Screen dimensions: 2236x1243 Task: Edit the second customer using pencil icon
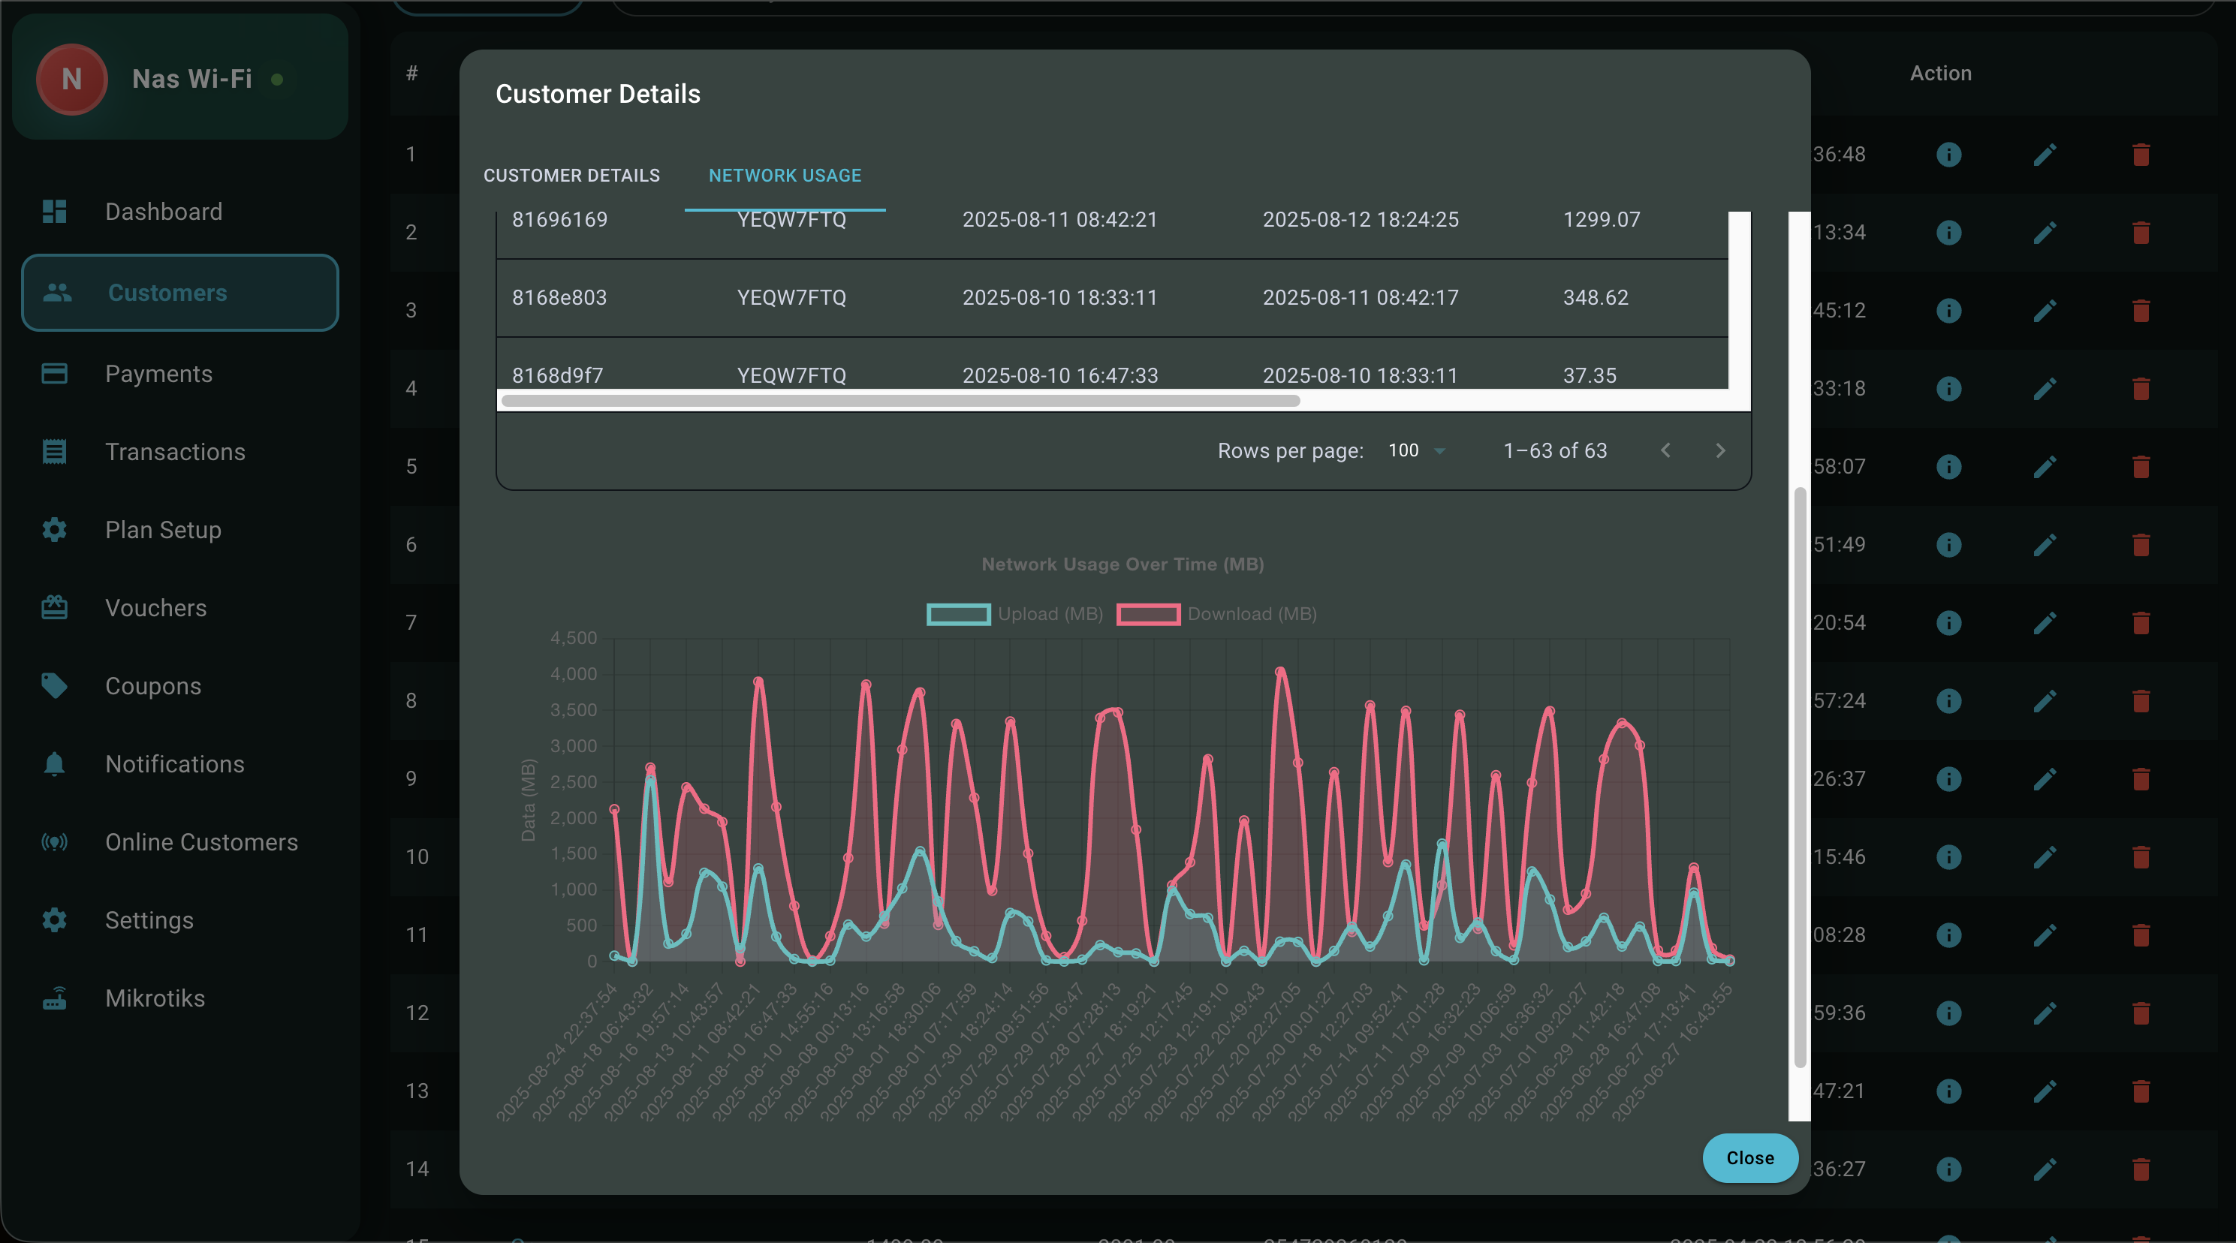coord(2046,233)
